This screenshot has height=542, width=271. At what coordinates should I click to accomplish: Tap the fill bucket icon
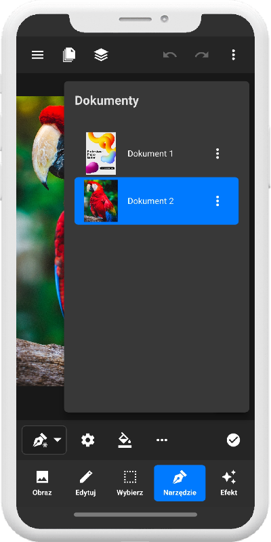click(x=125, y=440)
